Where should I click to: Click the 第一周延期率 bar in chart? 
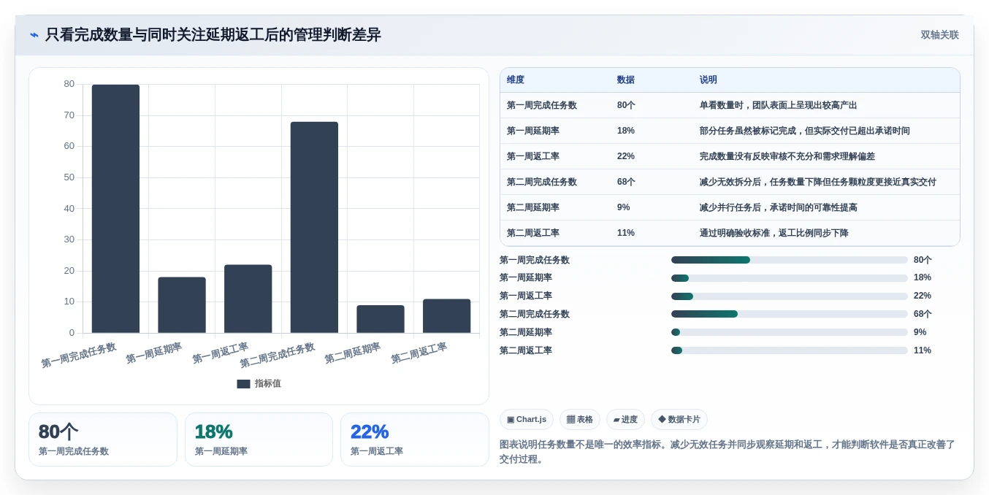[x=182, y=305]
